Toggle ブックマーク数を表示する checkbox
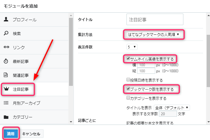 point(128,89)
